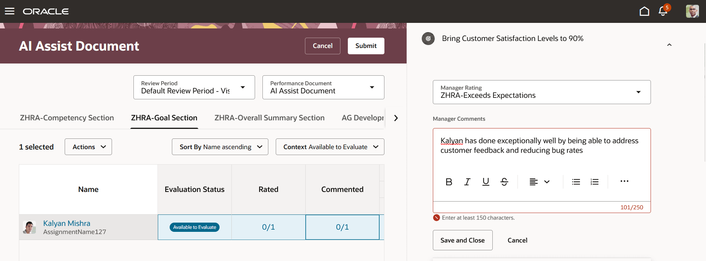This screenshot has height=261, width=706.
Task: Select Kalyan's Rated 0/1 cell
Action: (268, 227)
